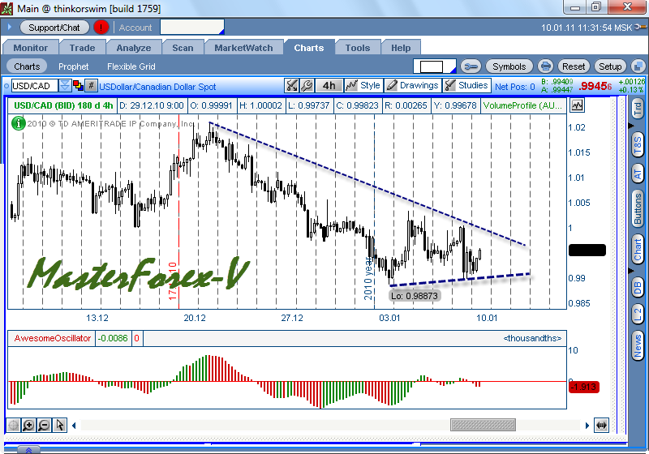Screen dimensions: 649x454
Task: Switch to the MarketWatch tab
Action: [243, 48]
